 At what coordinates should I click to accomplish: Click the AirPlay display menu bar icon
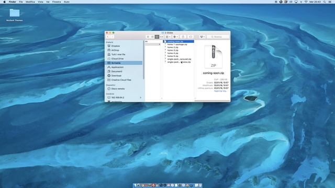[296, 2]
